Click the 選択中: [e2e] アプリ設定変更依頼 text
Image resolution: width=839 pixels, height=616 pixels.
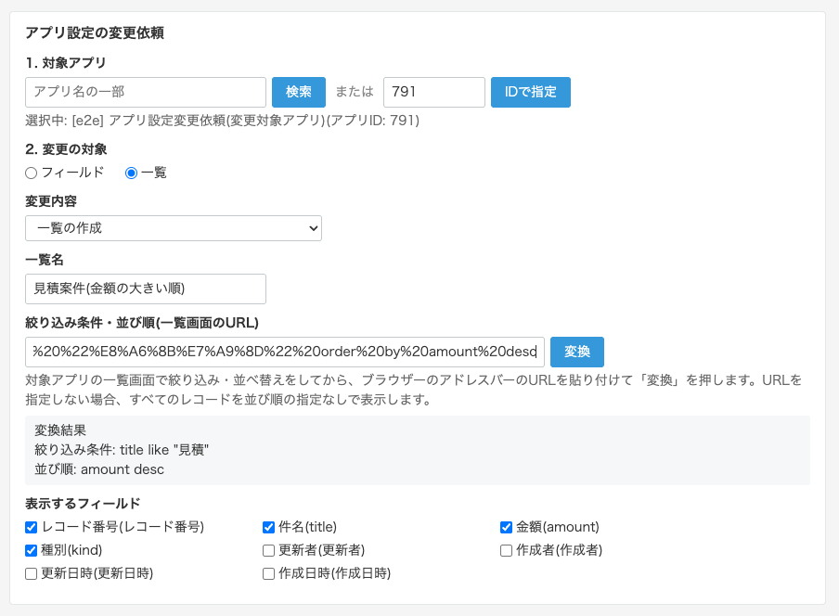pyautogui.click(x=222, y=121)
